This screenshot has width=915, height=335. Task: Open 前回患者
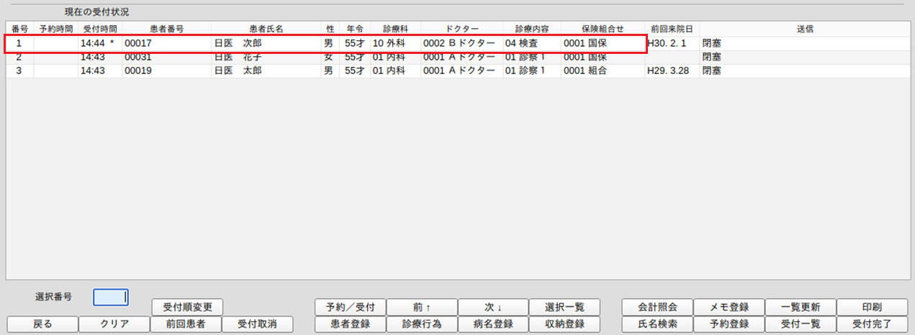pos(186,324)
